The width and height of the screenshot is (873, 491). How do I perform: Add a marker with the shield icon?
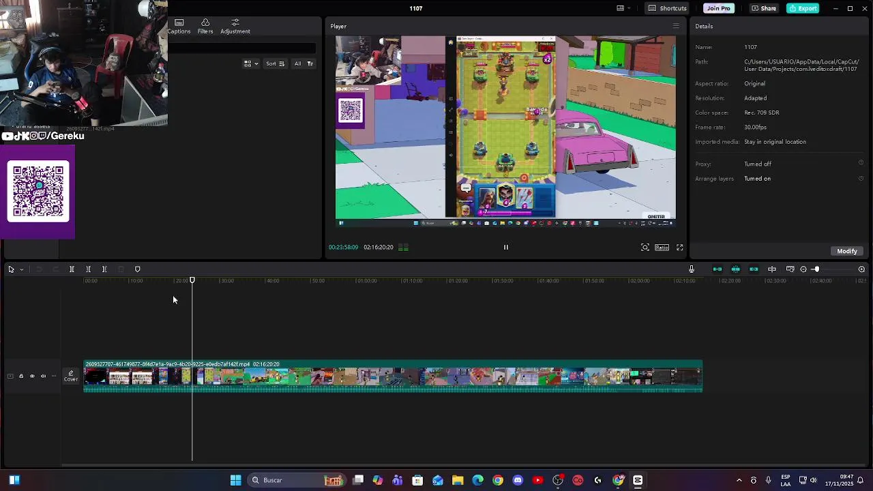point(137,269)
